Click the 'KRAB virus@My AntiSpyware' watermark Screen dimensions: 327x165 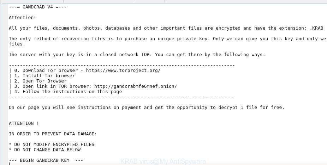(x=163, y=161)
